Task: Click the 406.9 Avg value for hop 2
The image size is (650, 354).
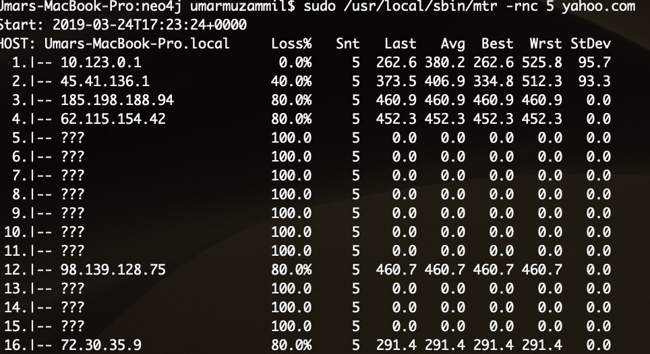Action: (445, 81)
